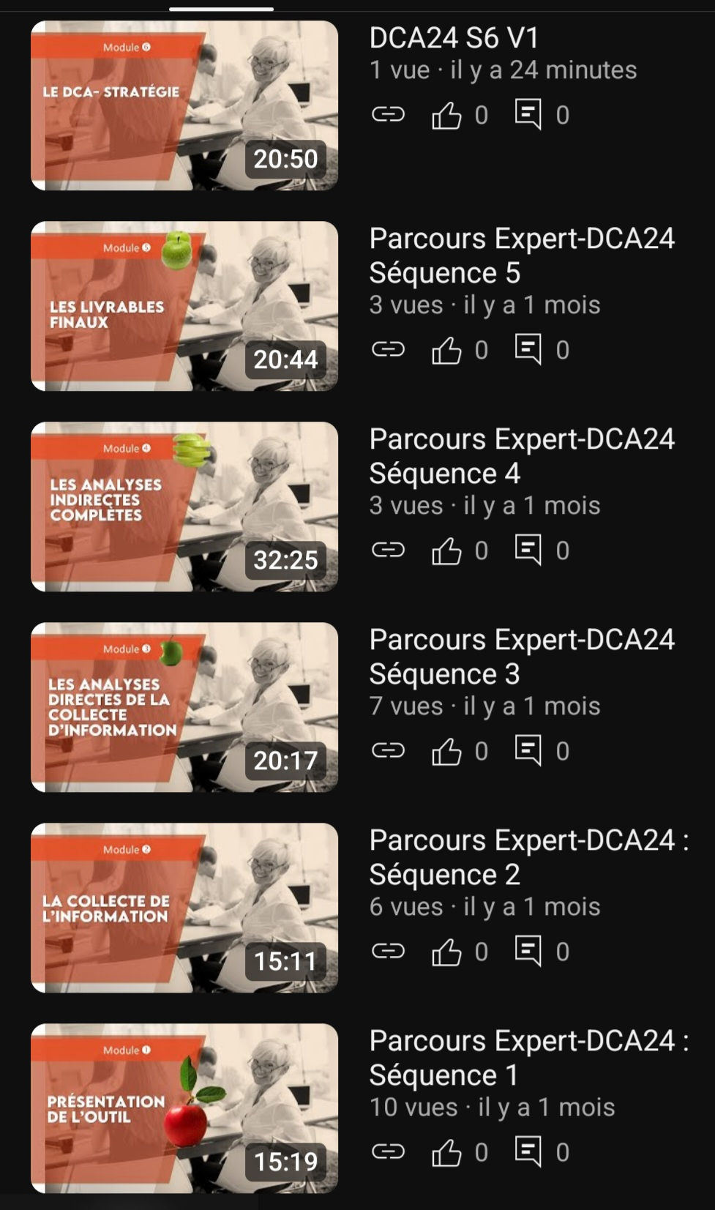Open comments icon for Séquence 4
This screenshot has width=715, height=1210.
[528, 550]
